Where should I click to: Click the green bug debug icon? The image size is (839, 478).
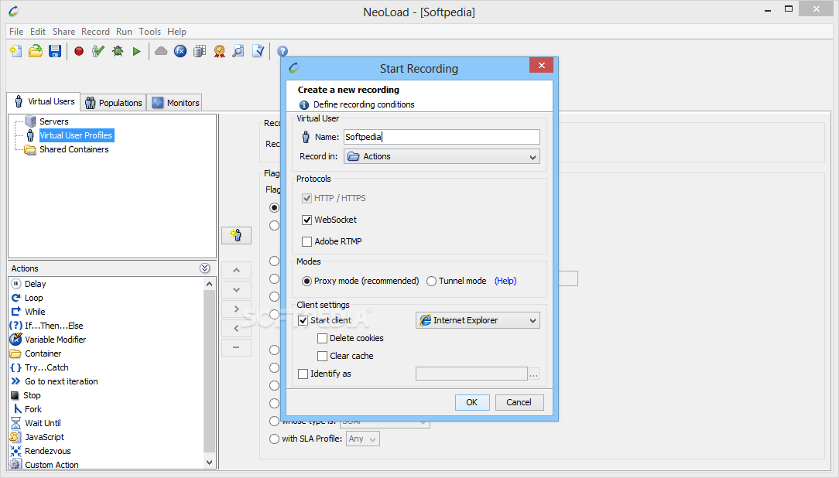pyautogui.click(x=118, y=51)
